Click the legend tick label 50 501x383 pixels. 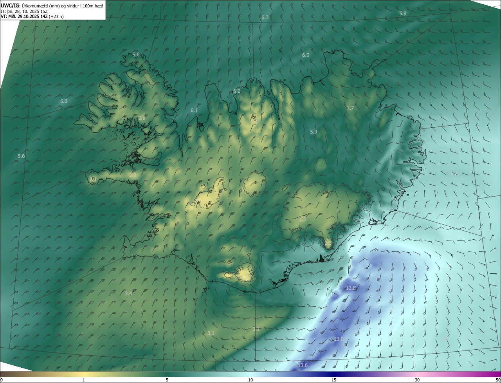(498, 380)
